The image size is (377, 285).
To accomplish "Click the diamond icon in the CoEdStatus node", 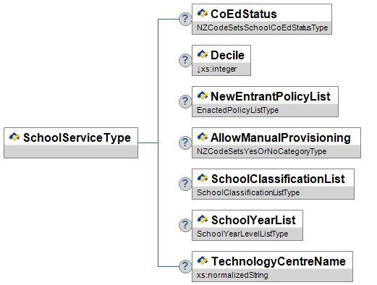I will (x=202, y=13).
